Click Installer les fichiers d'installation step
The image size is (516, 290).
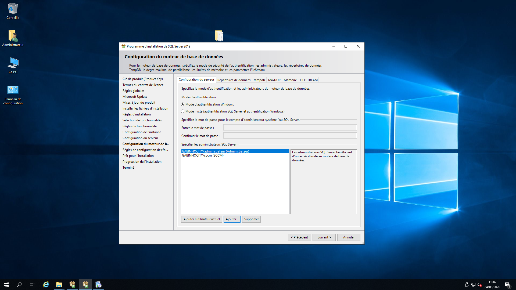pyautogui.click(x=145, y=108)
